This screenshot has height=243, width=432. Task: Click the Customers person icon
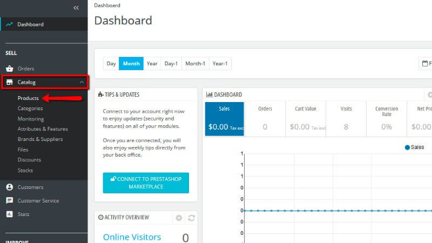(x=9, y=187)
